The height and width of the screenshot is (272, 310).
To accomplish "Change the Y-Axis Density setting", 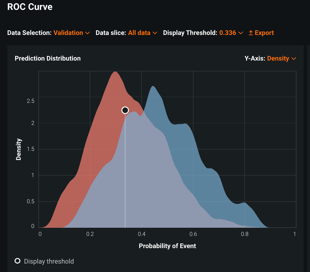I will tap(278, 59).
